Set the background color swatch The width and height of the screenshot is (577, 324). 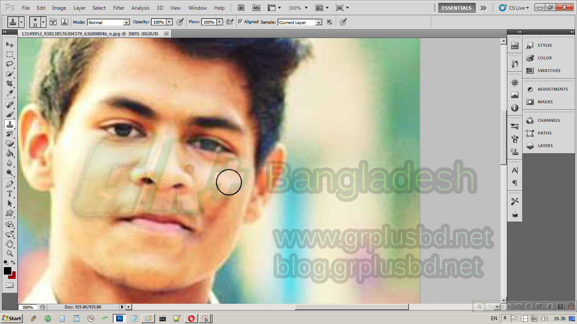point(13,275)
